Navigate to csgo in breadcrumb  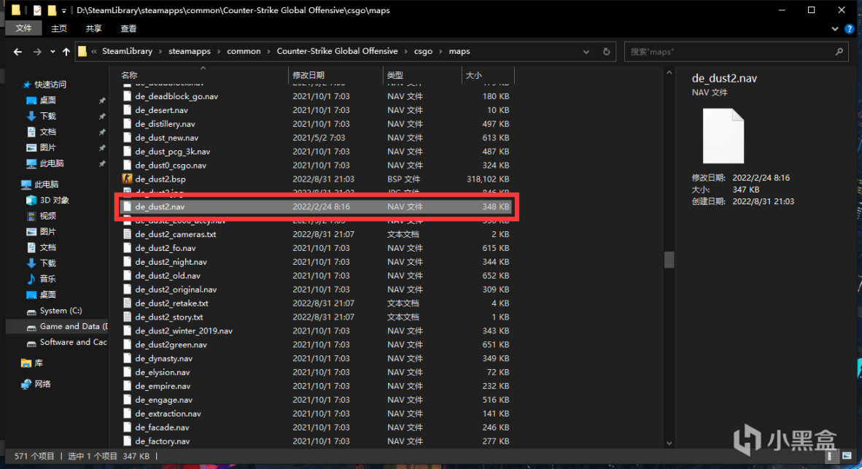point(423,51)
